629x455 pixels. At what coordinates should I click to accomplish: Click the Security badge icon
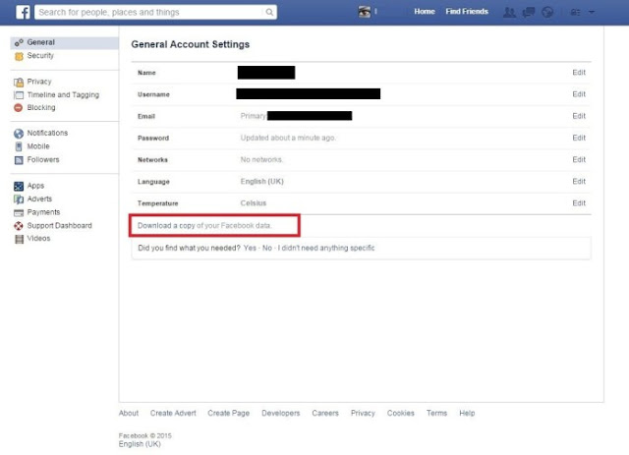(19, 56)
